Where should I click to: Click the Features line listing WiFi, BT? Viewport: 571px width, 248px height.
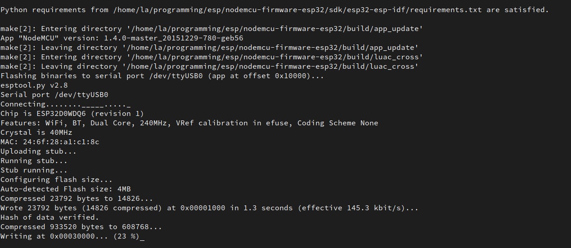tap(189, 123)
